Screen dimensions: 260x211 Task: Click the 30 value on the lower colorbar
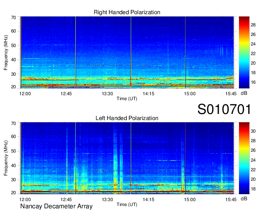click(253, 131)
